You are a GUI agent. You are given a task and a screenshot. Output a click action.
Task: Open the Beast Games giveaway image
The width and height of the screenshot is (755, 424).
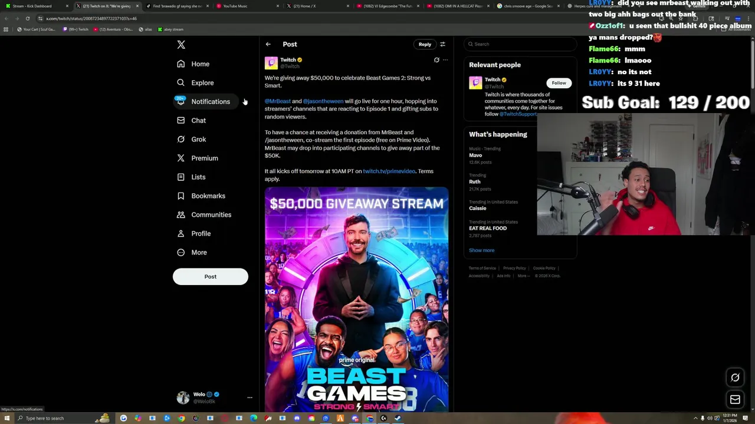click(356, 299)
